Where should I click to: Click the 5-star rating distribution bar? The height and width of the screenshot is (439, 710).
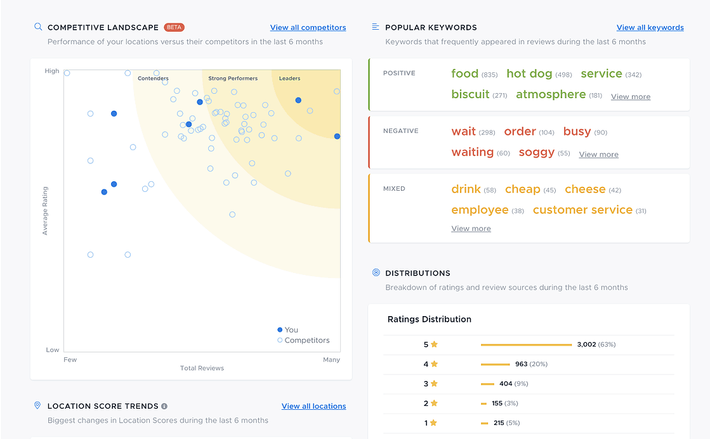(526, 345)
